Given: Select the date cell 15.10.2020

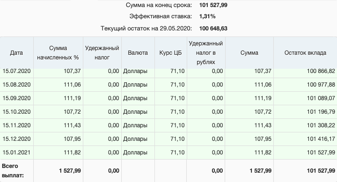Looking at the screenshot, I should coord(16,112).
